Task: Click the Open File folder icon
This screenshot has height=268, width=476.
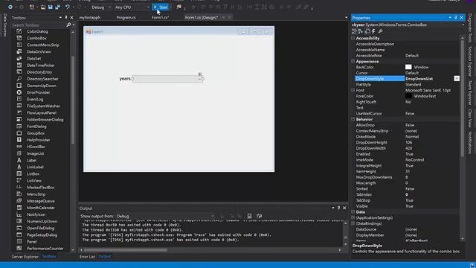Action: (x=43, y=7)
